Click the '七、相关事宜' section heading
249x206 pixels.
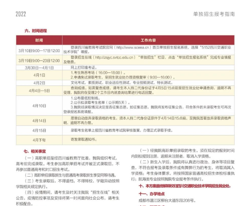point(35,151)
